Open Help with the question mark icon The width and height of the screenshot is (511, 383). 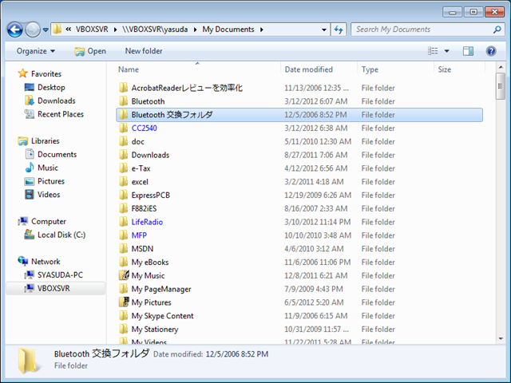click(491, 51)
